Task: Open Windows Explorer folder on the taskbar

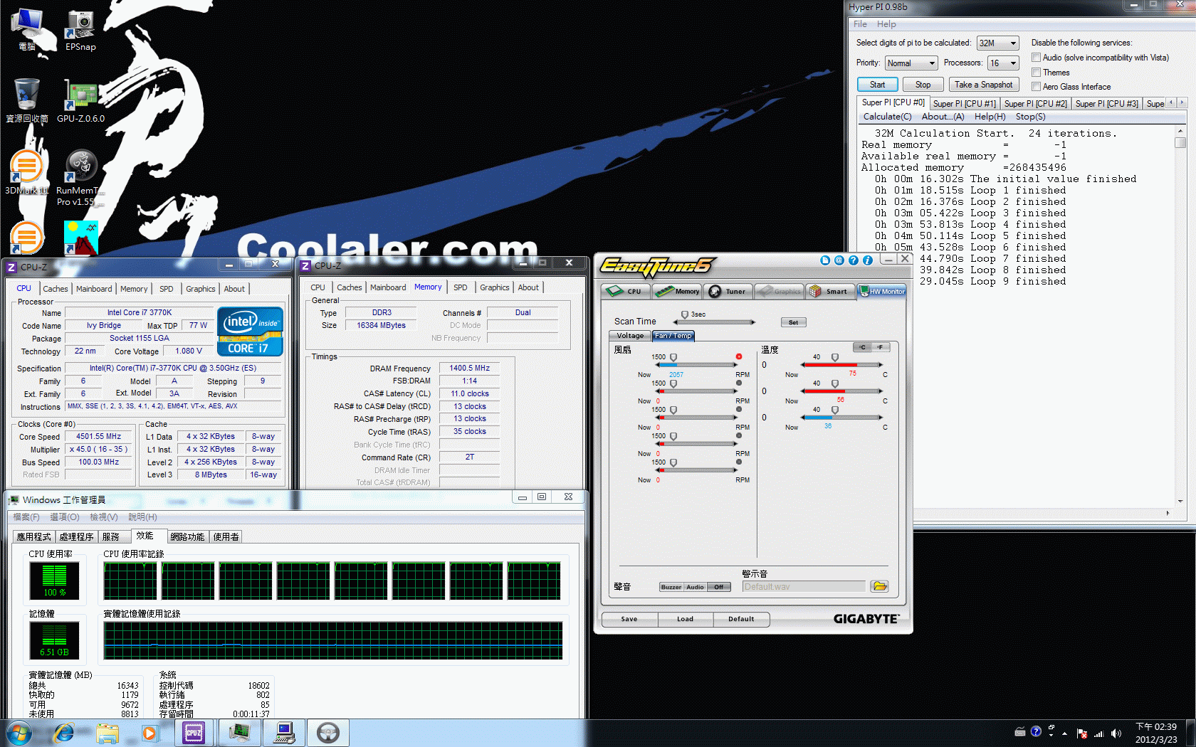Action: 107,733
